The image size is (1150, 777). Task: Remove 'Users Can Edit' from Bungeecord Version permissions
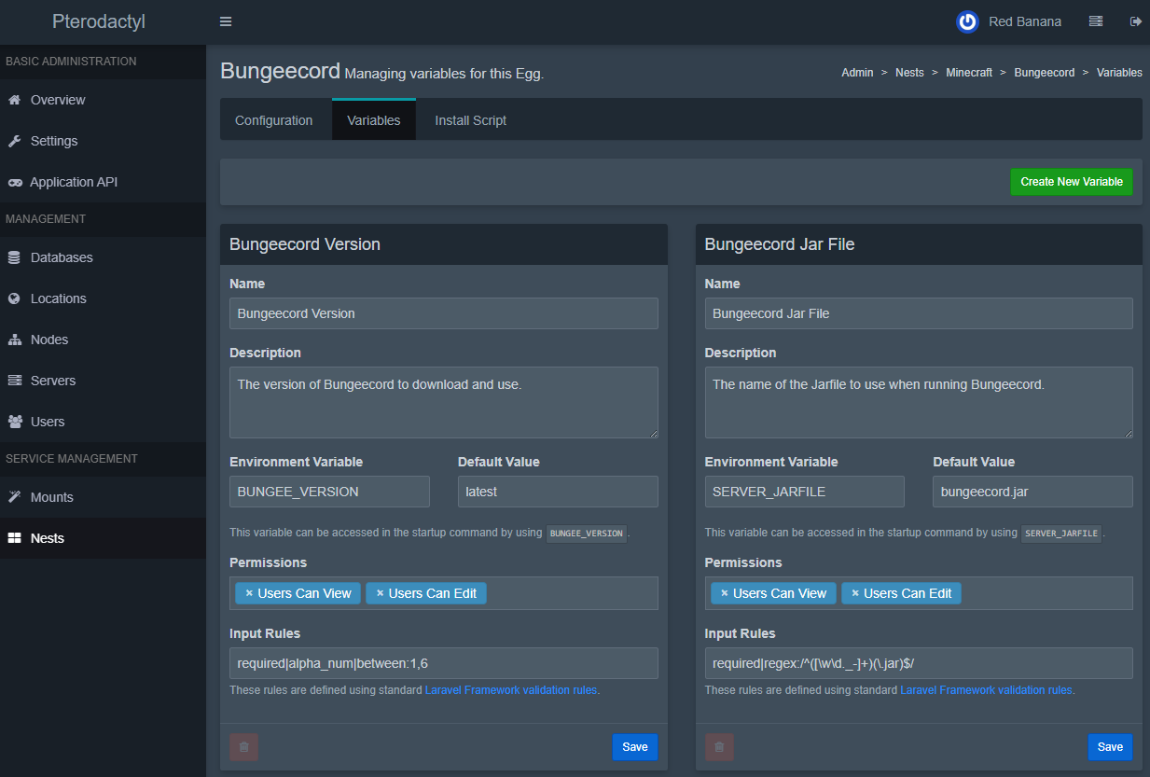click(380, 593)
